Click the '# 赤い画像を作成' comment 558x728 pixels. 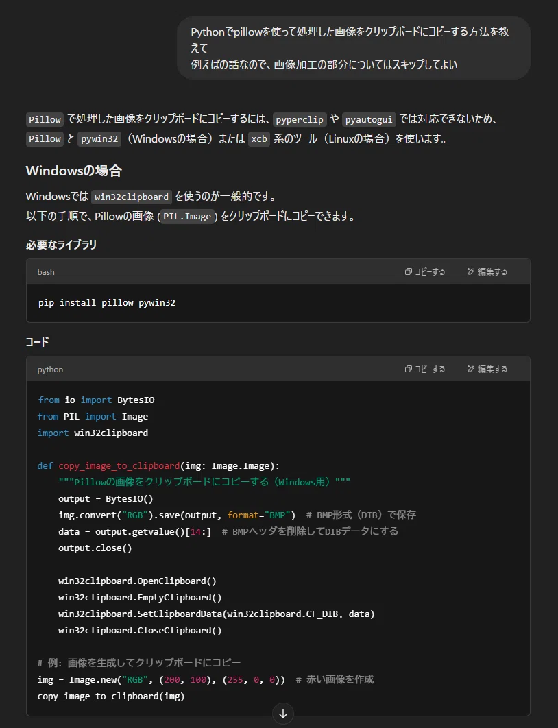(335, 680)
